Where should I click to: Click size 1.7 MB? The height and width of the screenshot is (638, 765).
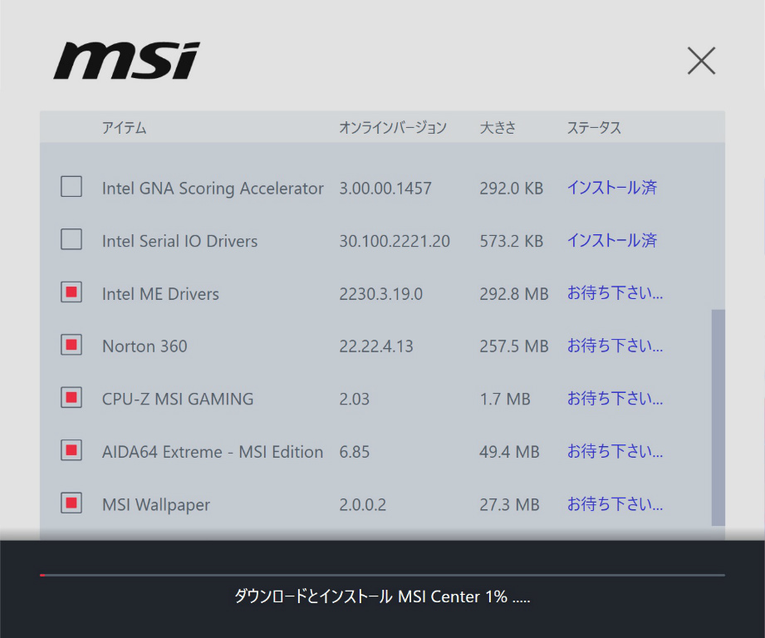point(505,399)
